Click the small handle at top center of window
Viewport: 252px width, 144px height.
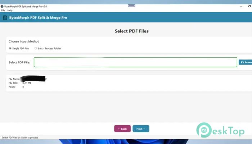pos(132,6)
